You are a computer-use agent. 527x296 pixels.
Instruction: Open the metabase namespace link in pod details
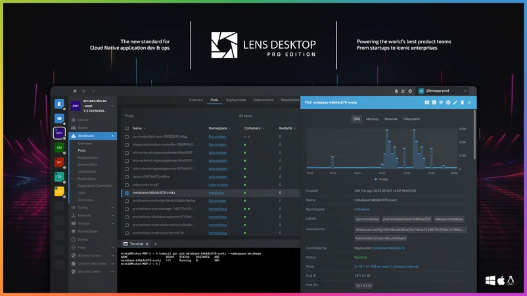tap(361, 209)
